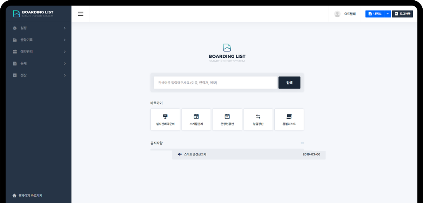Image resolution: width=423 pixels, height=203 pixels.
Task: Toggle the hamburger sidebar menu
Action: pos(81,14)
